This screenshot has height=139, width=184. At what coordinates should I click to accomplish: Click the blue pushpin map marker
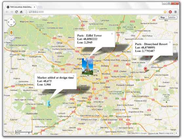click(49, 104)
